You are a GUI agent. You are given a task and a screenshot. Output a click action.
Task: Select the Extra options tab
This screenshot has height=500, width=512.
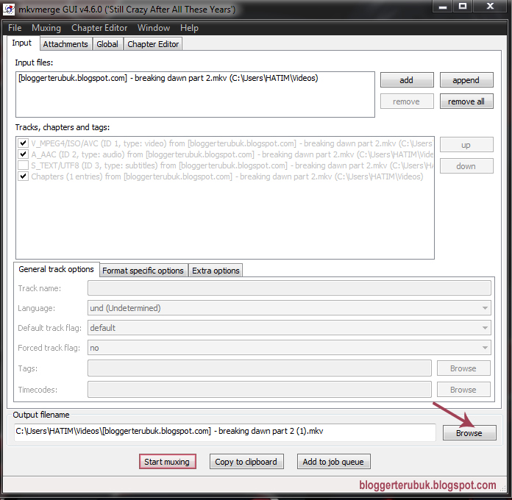point(216,271)
